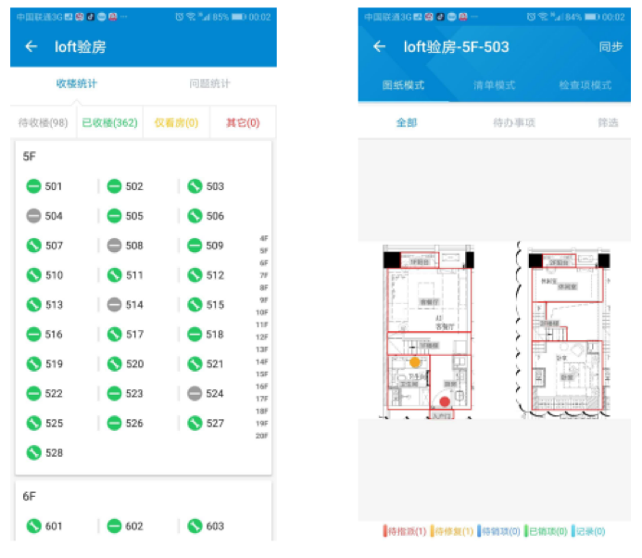The height and width of the screenshot is (558, 642).
Task: Tap the green icon of room 503
Action: click(x=195, y=186)
